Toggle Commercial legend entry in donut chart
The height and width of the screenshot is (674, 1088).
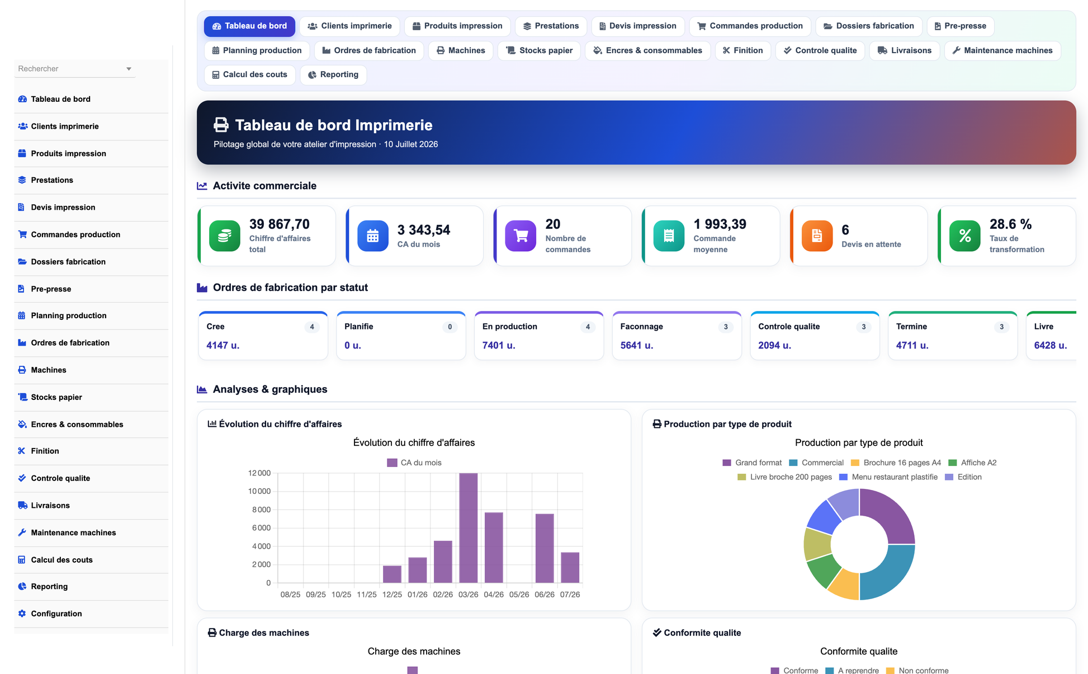(816, 463)
